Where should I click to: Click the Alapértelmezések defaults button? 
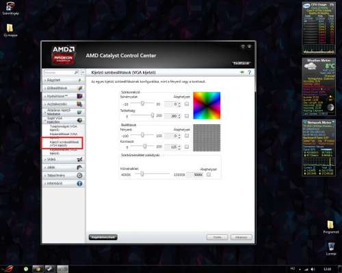tap(103, 238)
